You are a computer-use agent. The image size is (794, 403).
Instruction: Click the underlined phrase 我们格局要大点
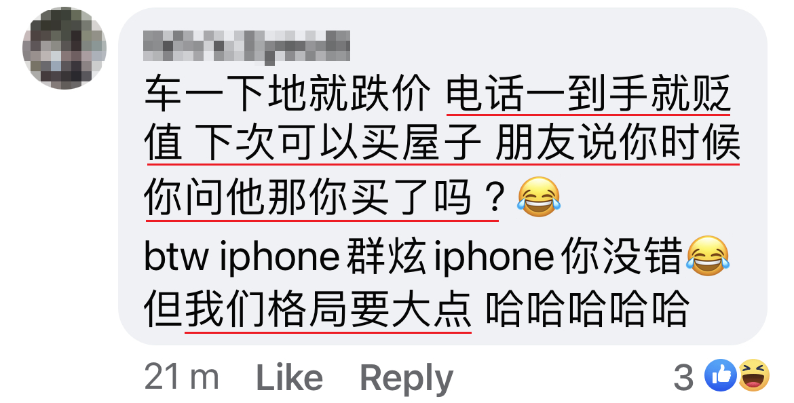(328, 309)
